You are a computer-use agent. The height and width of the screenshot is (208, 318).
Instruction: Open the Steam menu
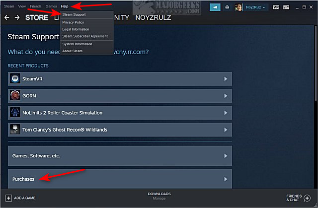click(x=9, y=6)
